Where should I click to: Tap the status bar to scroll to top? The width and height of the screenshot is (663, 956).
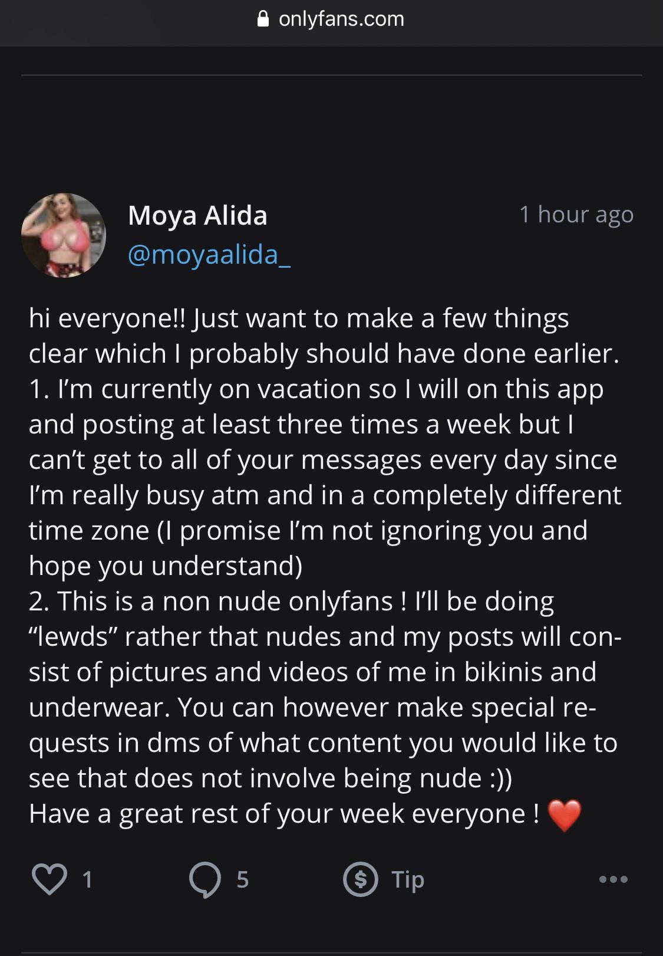[331, 6]
